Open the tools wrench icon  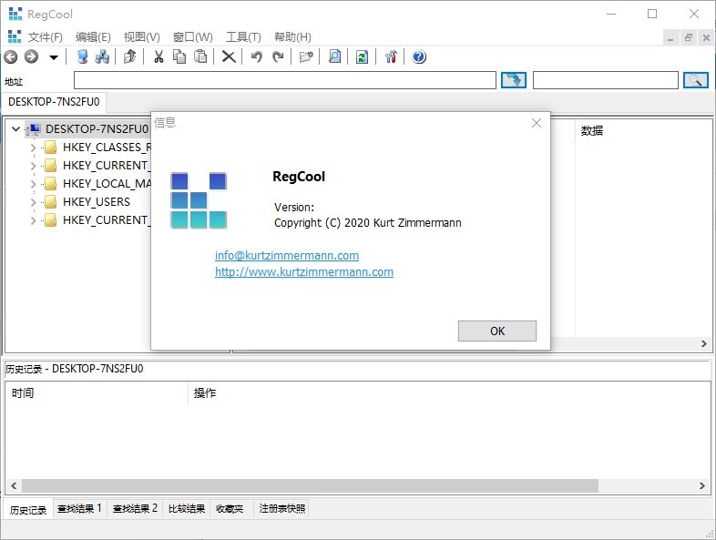tap(391, 56)
